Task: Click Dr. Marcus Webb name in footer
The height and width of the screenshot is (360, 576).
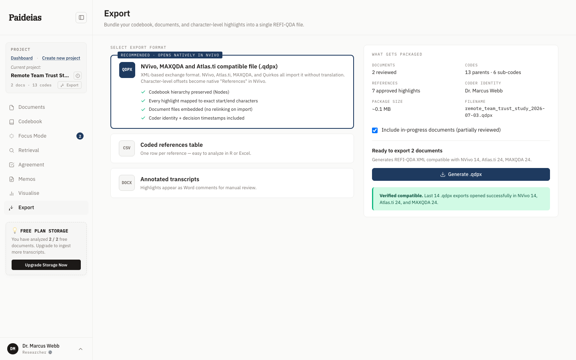Action: click(x=41, y=346)
